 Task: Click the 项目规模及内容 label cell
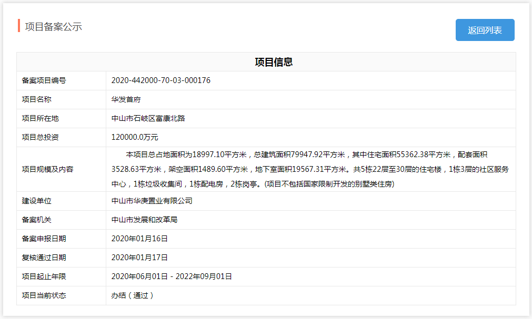click(x=62, y=169)
